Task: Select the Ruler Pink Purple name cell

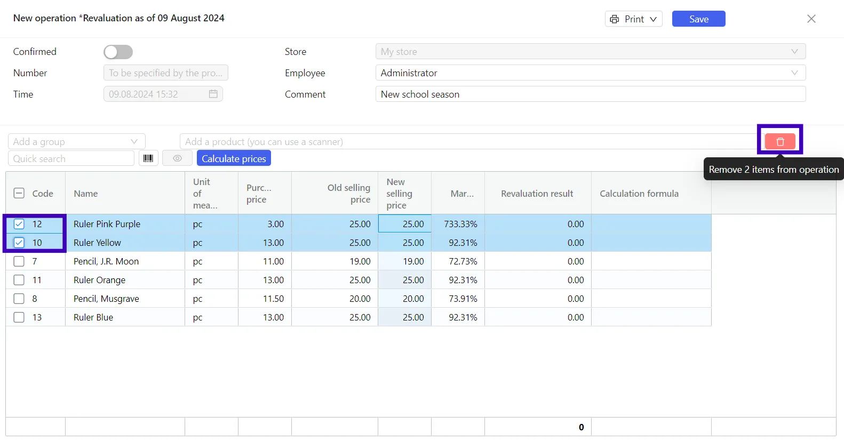Action: pos(125,224)
